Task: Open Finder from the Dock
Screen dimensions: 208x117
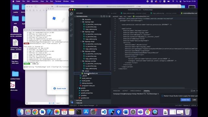Action: pyautogui.click(x=20, y=112)
